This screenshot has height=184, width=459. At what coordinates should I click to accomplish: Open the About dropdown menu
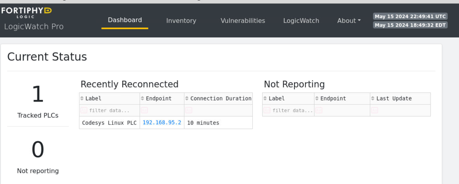349,21
